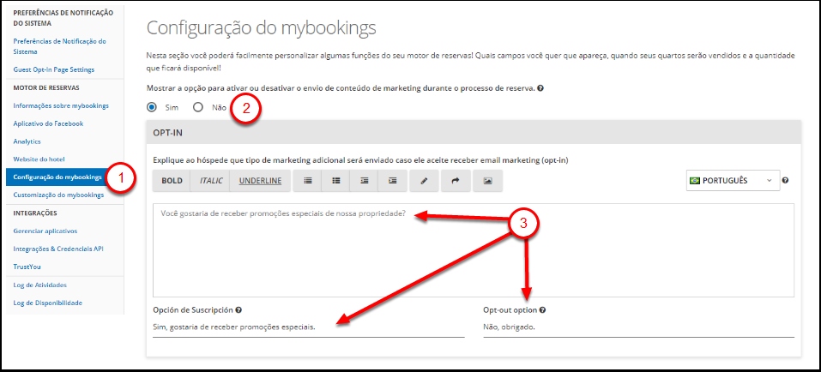Go to Informações sobre mybookings
This screenshot has height=372, width=821.
(61, 105)
